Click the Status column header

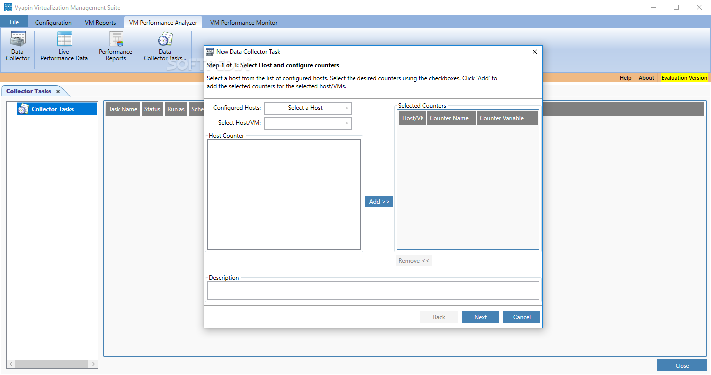point(152,109)
